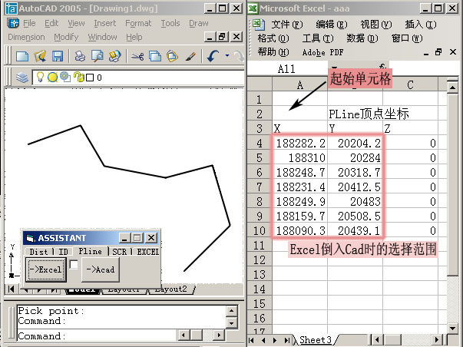Click the Open file icon in AutoCAD
The width and height of the screenshot is (463, 347).
[40, 56]
